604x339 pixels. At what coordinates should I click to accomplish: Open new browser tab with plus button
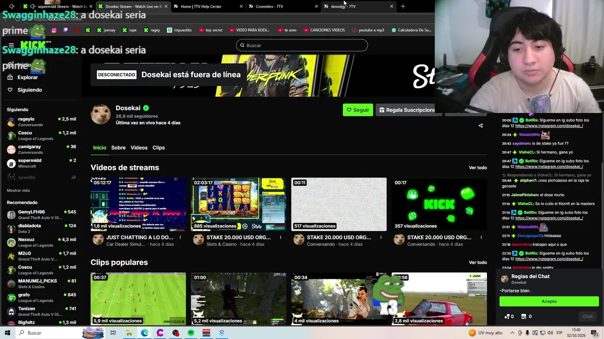[x=403, y=6]
